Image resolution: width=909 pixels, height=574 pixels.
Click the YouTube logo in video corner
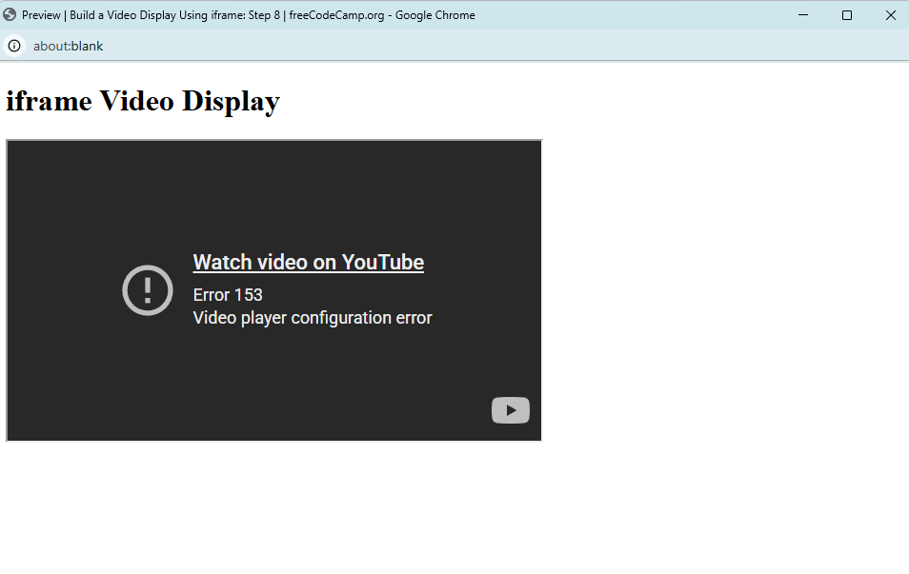pos(510,410)
